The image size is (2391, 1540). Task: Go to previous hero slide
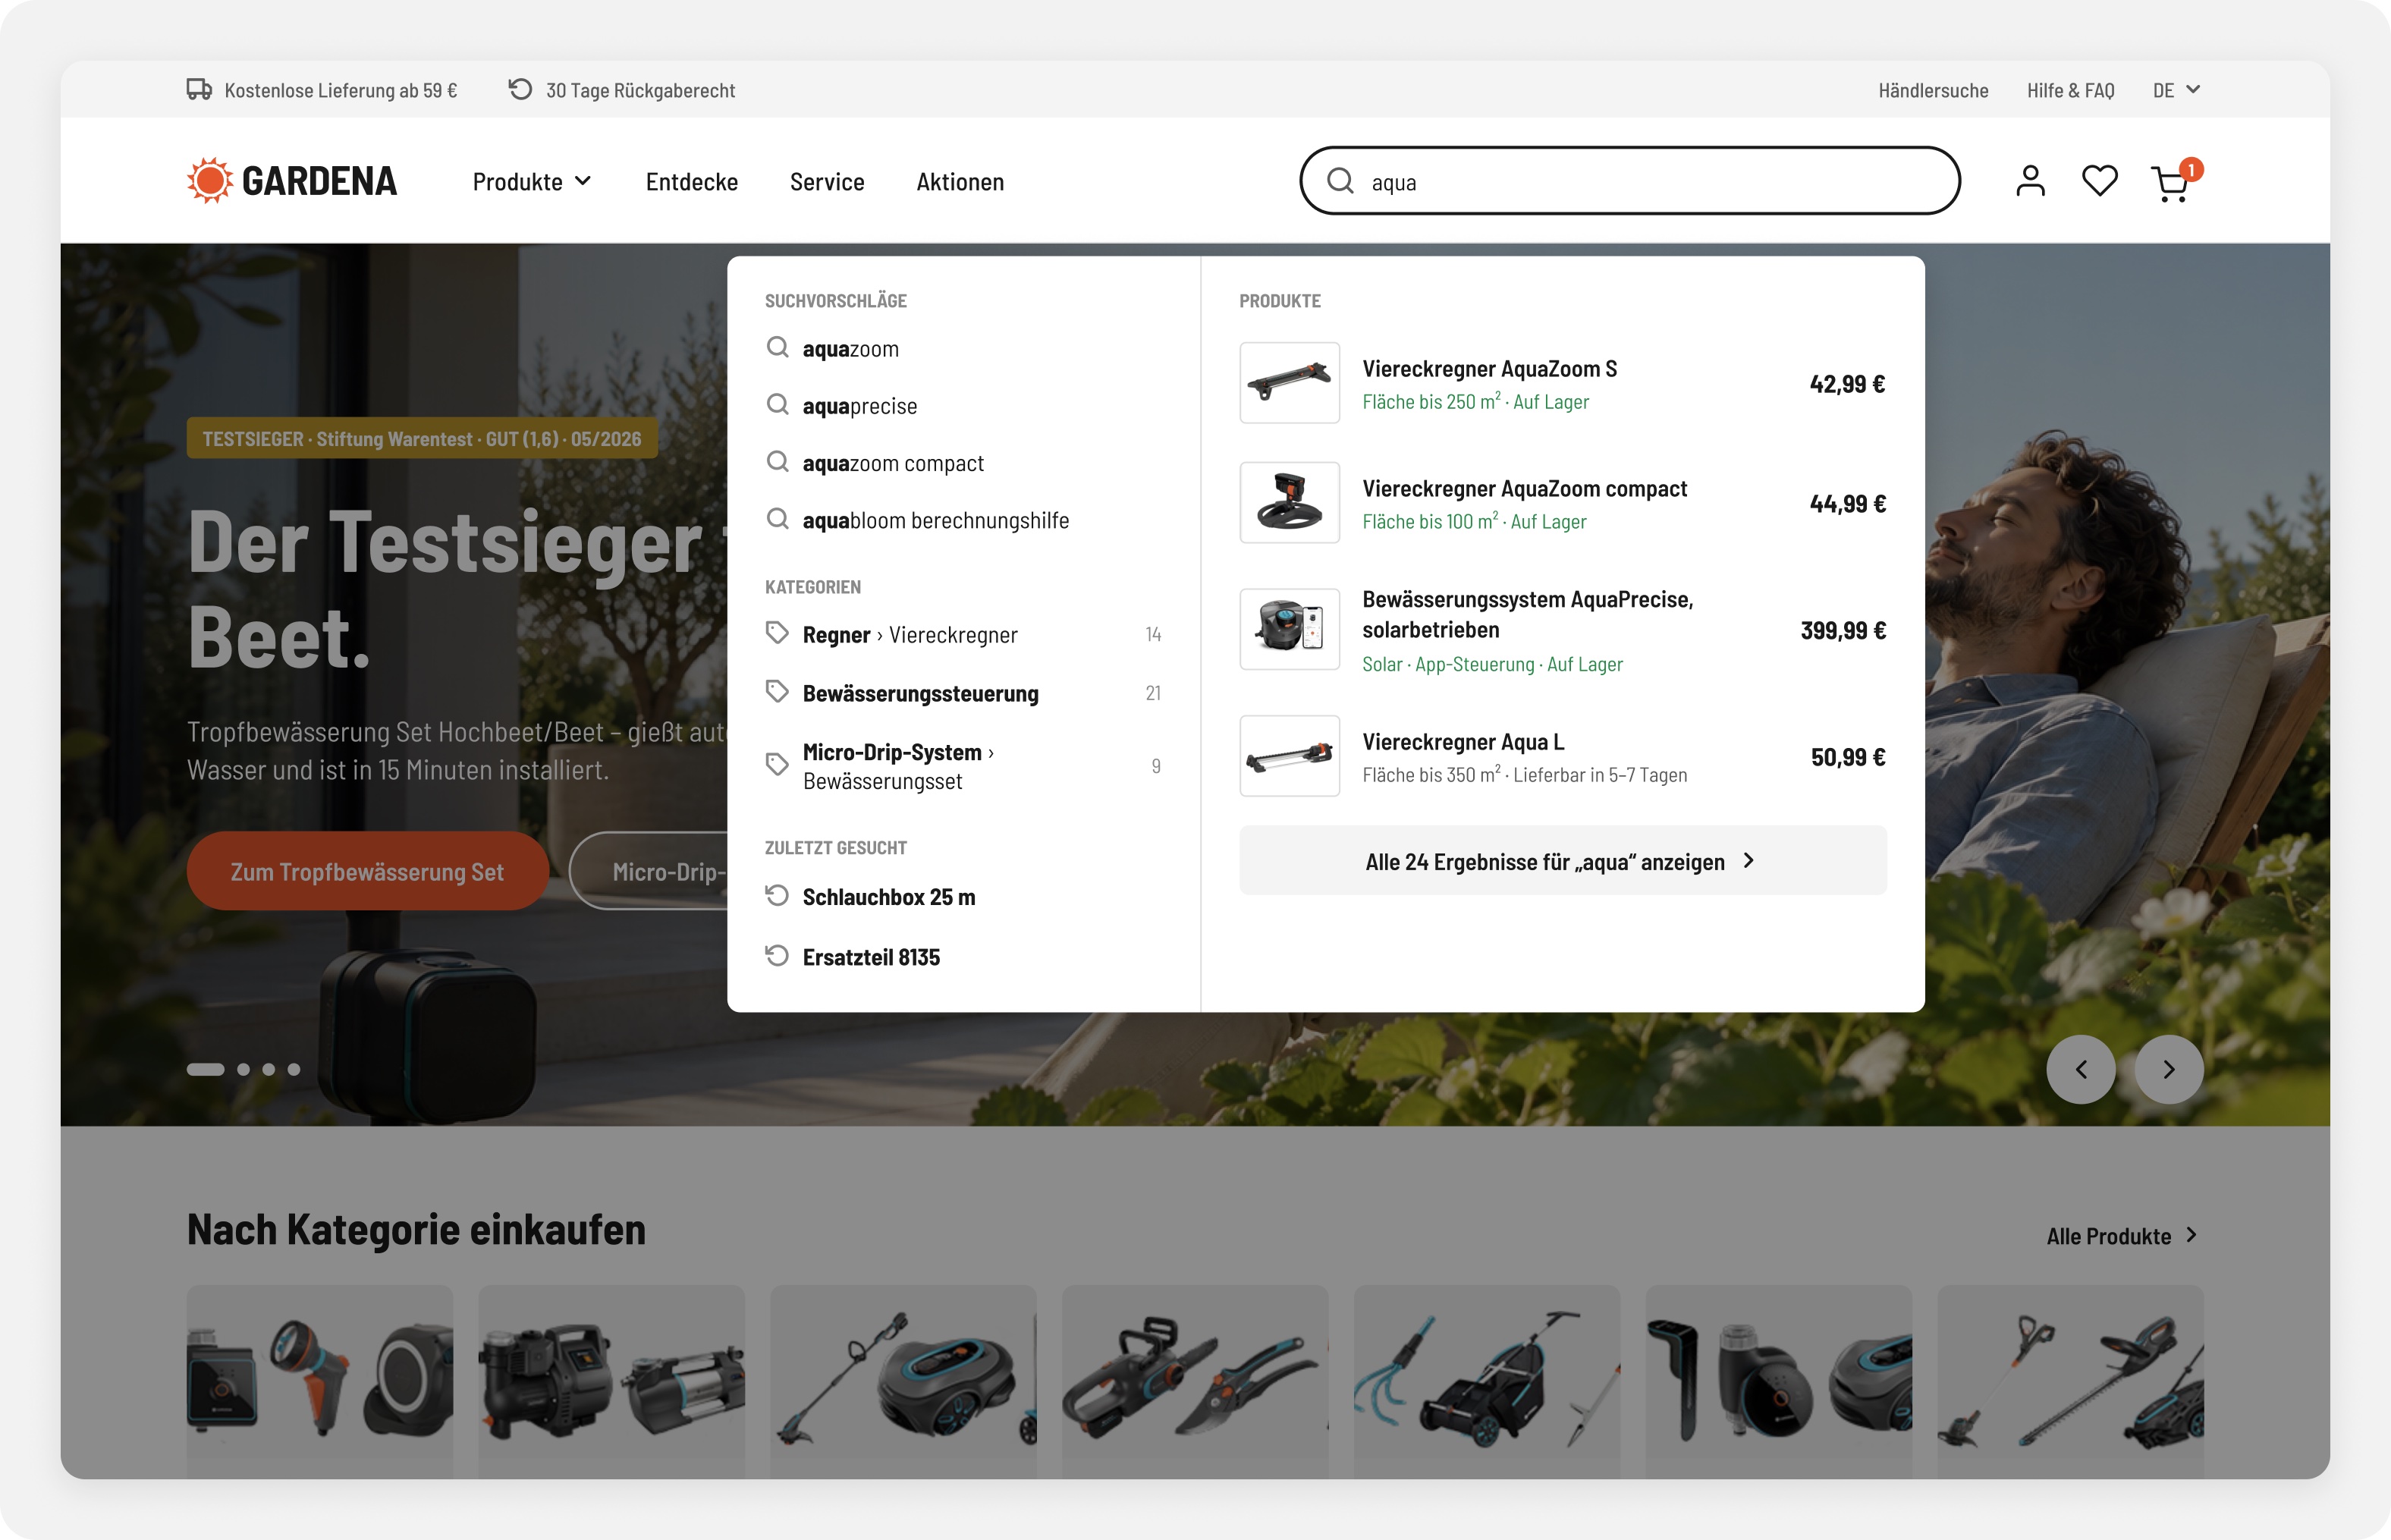click(x=2080, y=1069)
